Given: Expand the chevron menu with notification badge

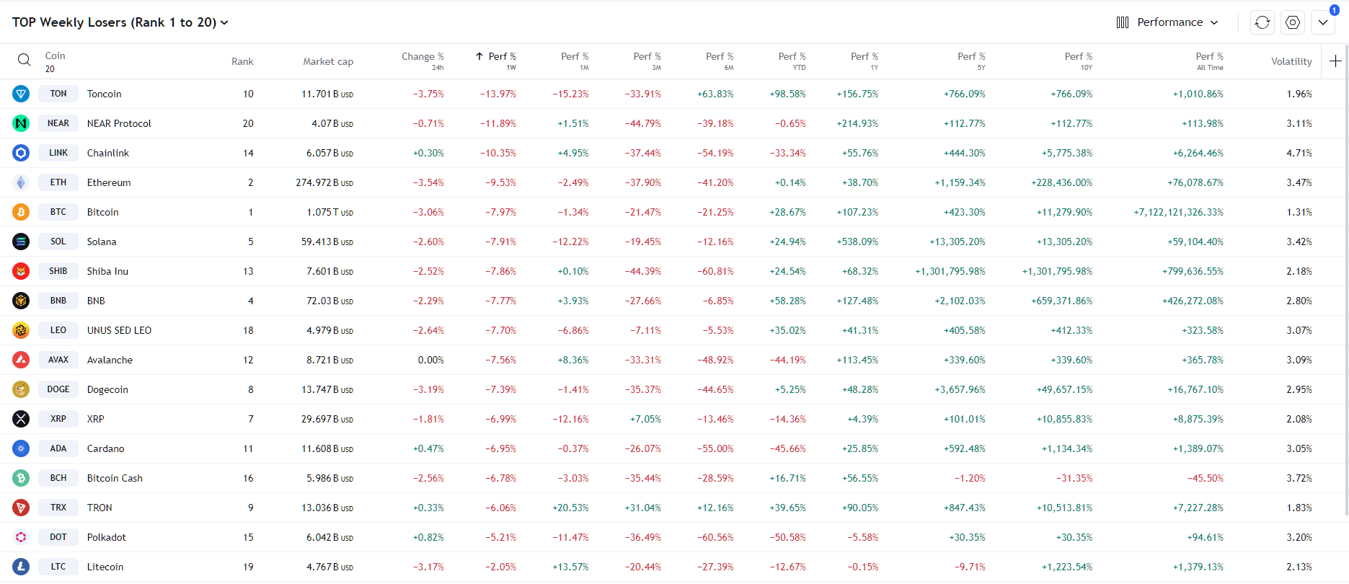Looking at the screenshot, I should click(x=1323, y=22).
